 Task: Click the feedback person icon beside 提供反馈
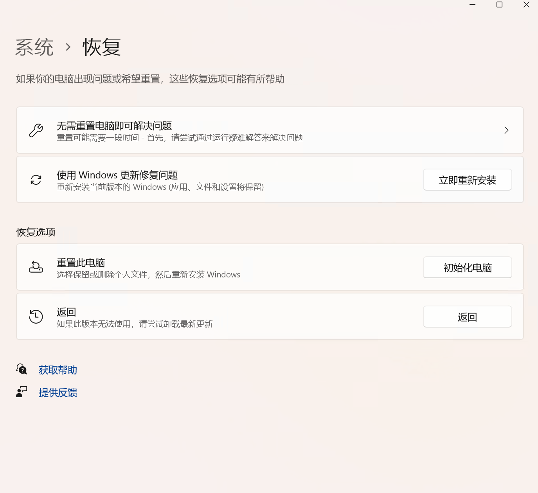tap(22, 392)
